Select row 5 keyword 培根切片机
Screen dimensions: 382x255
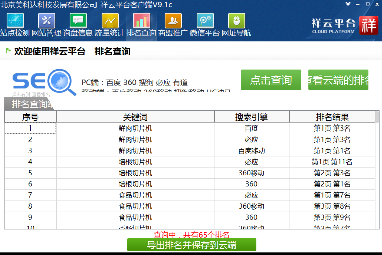[x=135, y=173]
